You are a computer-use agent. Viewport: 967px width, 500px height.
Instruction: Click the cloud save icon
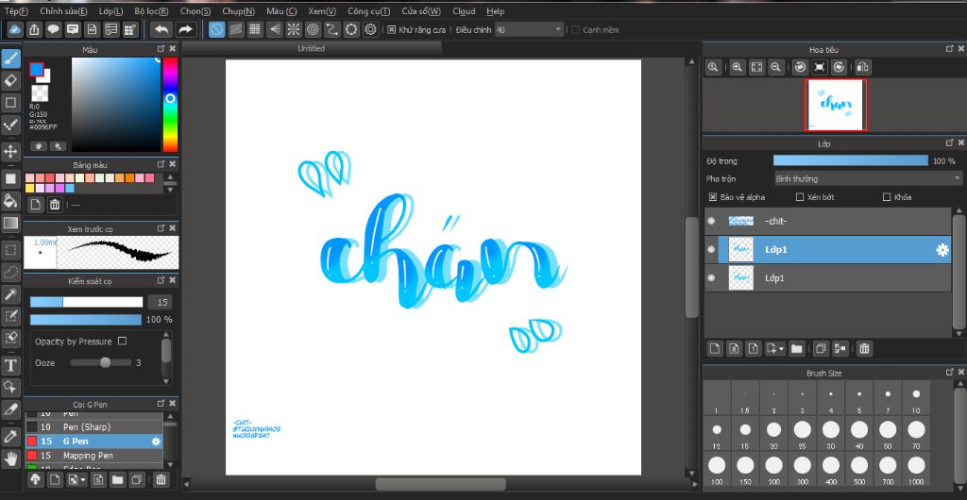[x=15, y=29]
